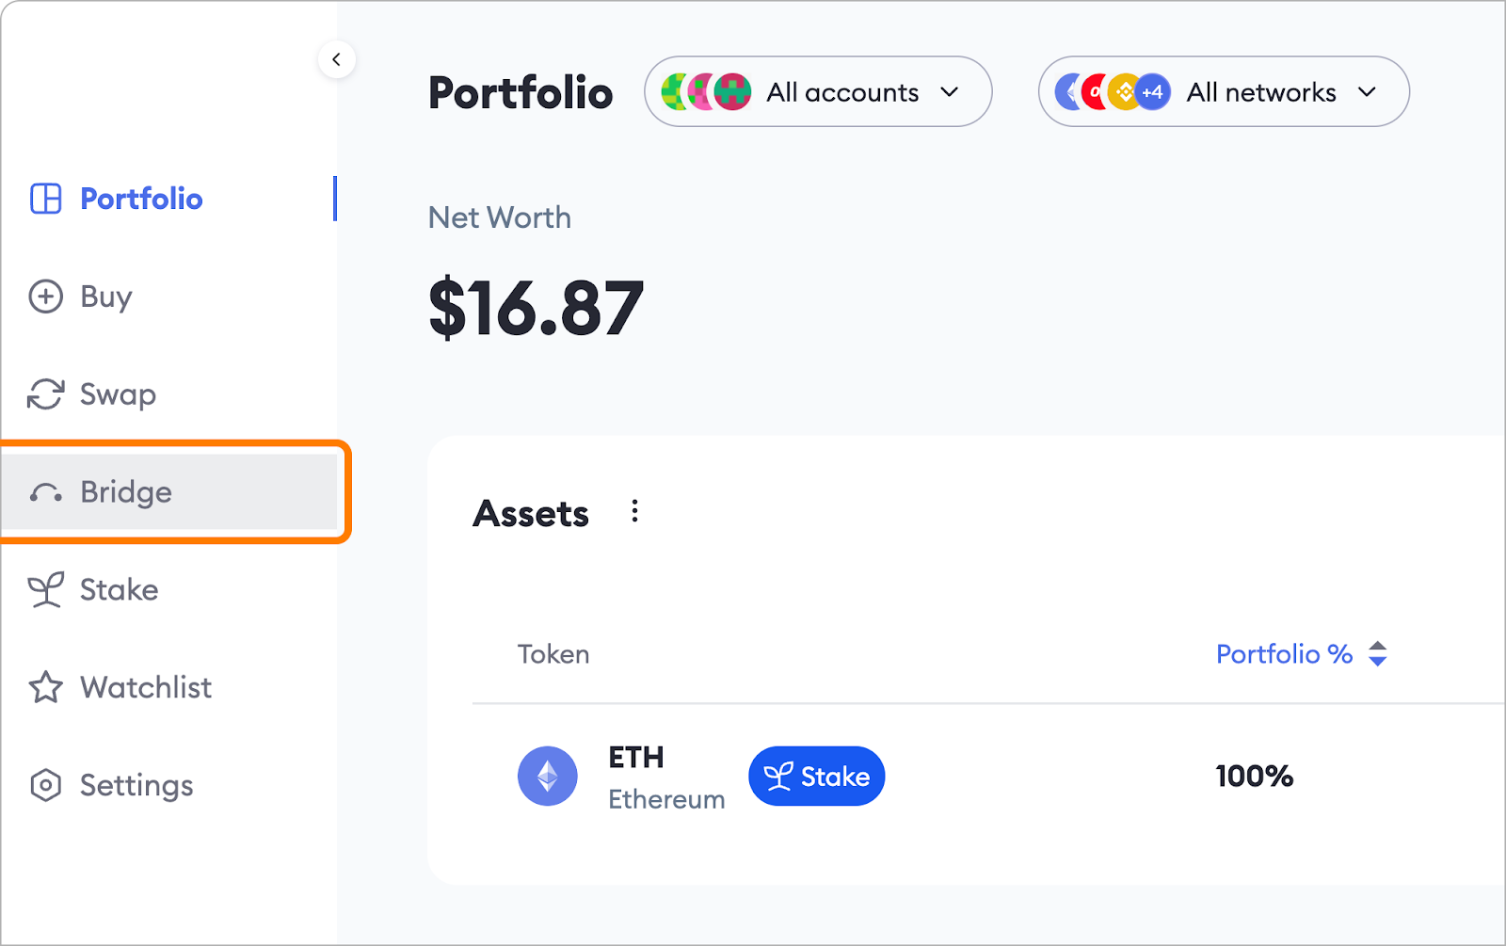Click the Portfolio sidebar grid icon
Screen dimensions: 1506x946
click(45, 199)
